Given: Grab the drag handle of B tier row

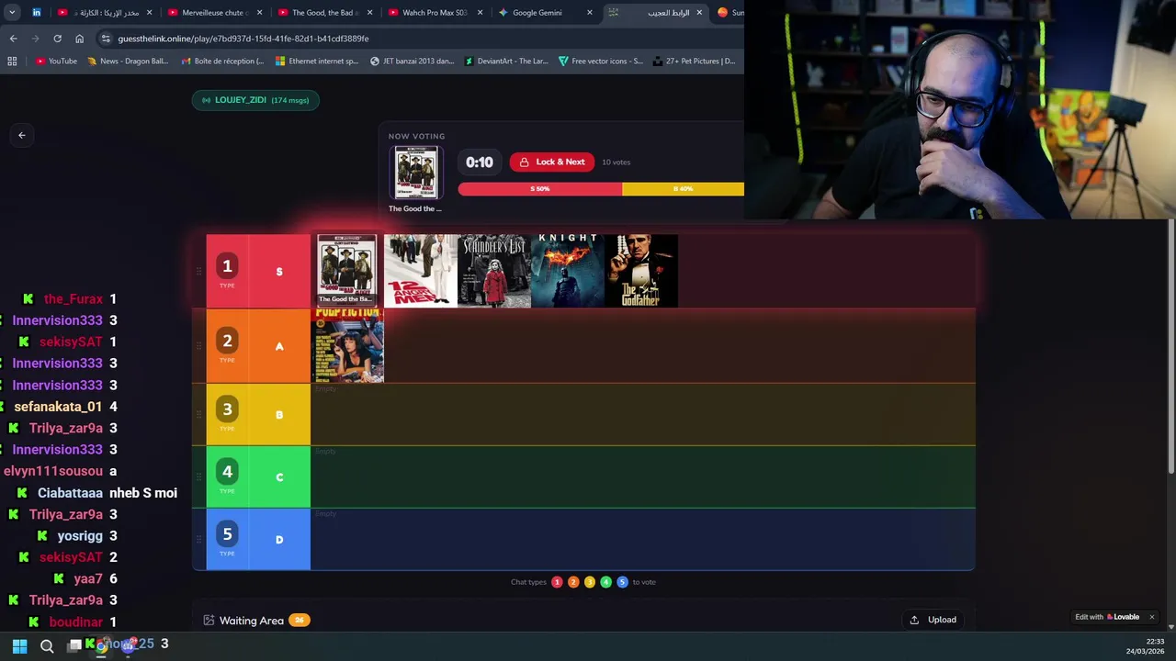Looking at the screenshot, I should (198, 415).
